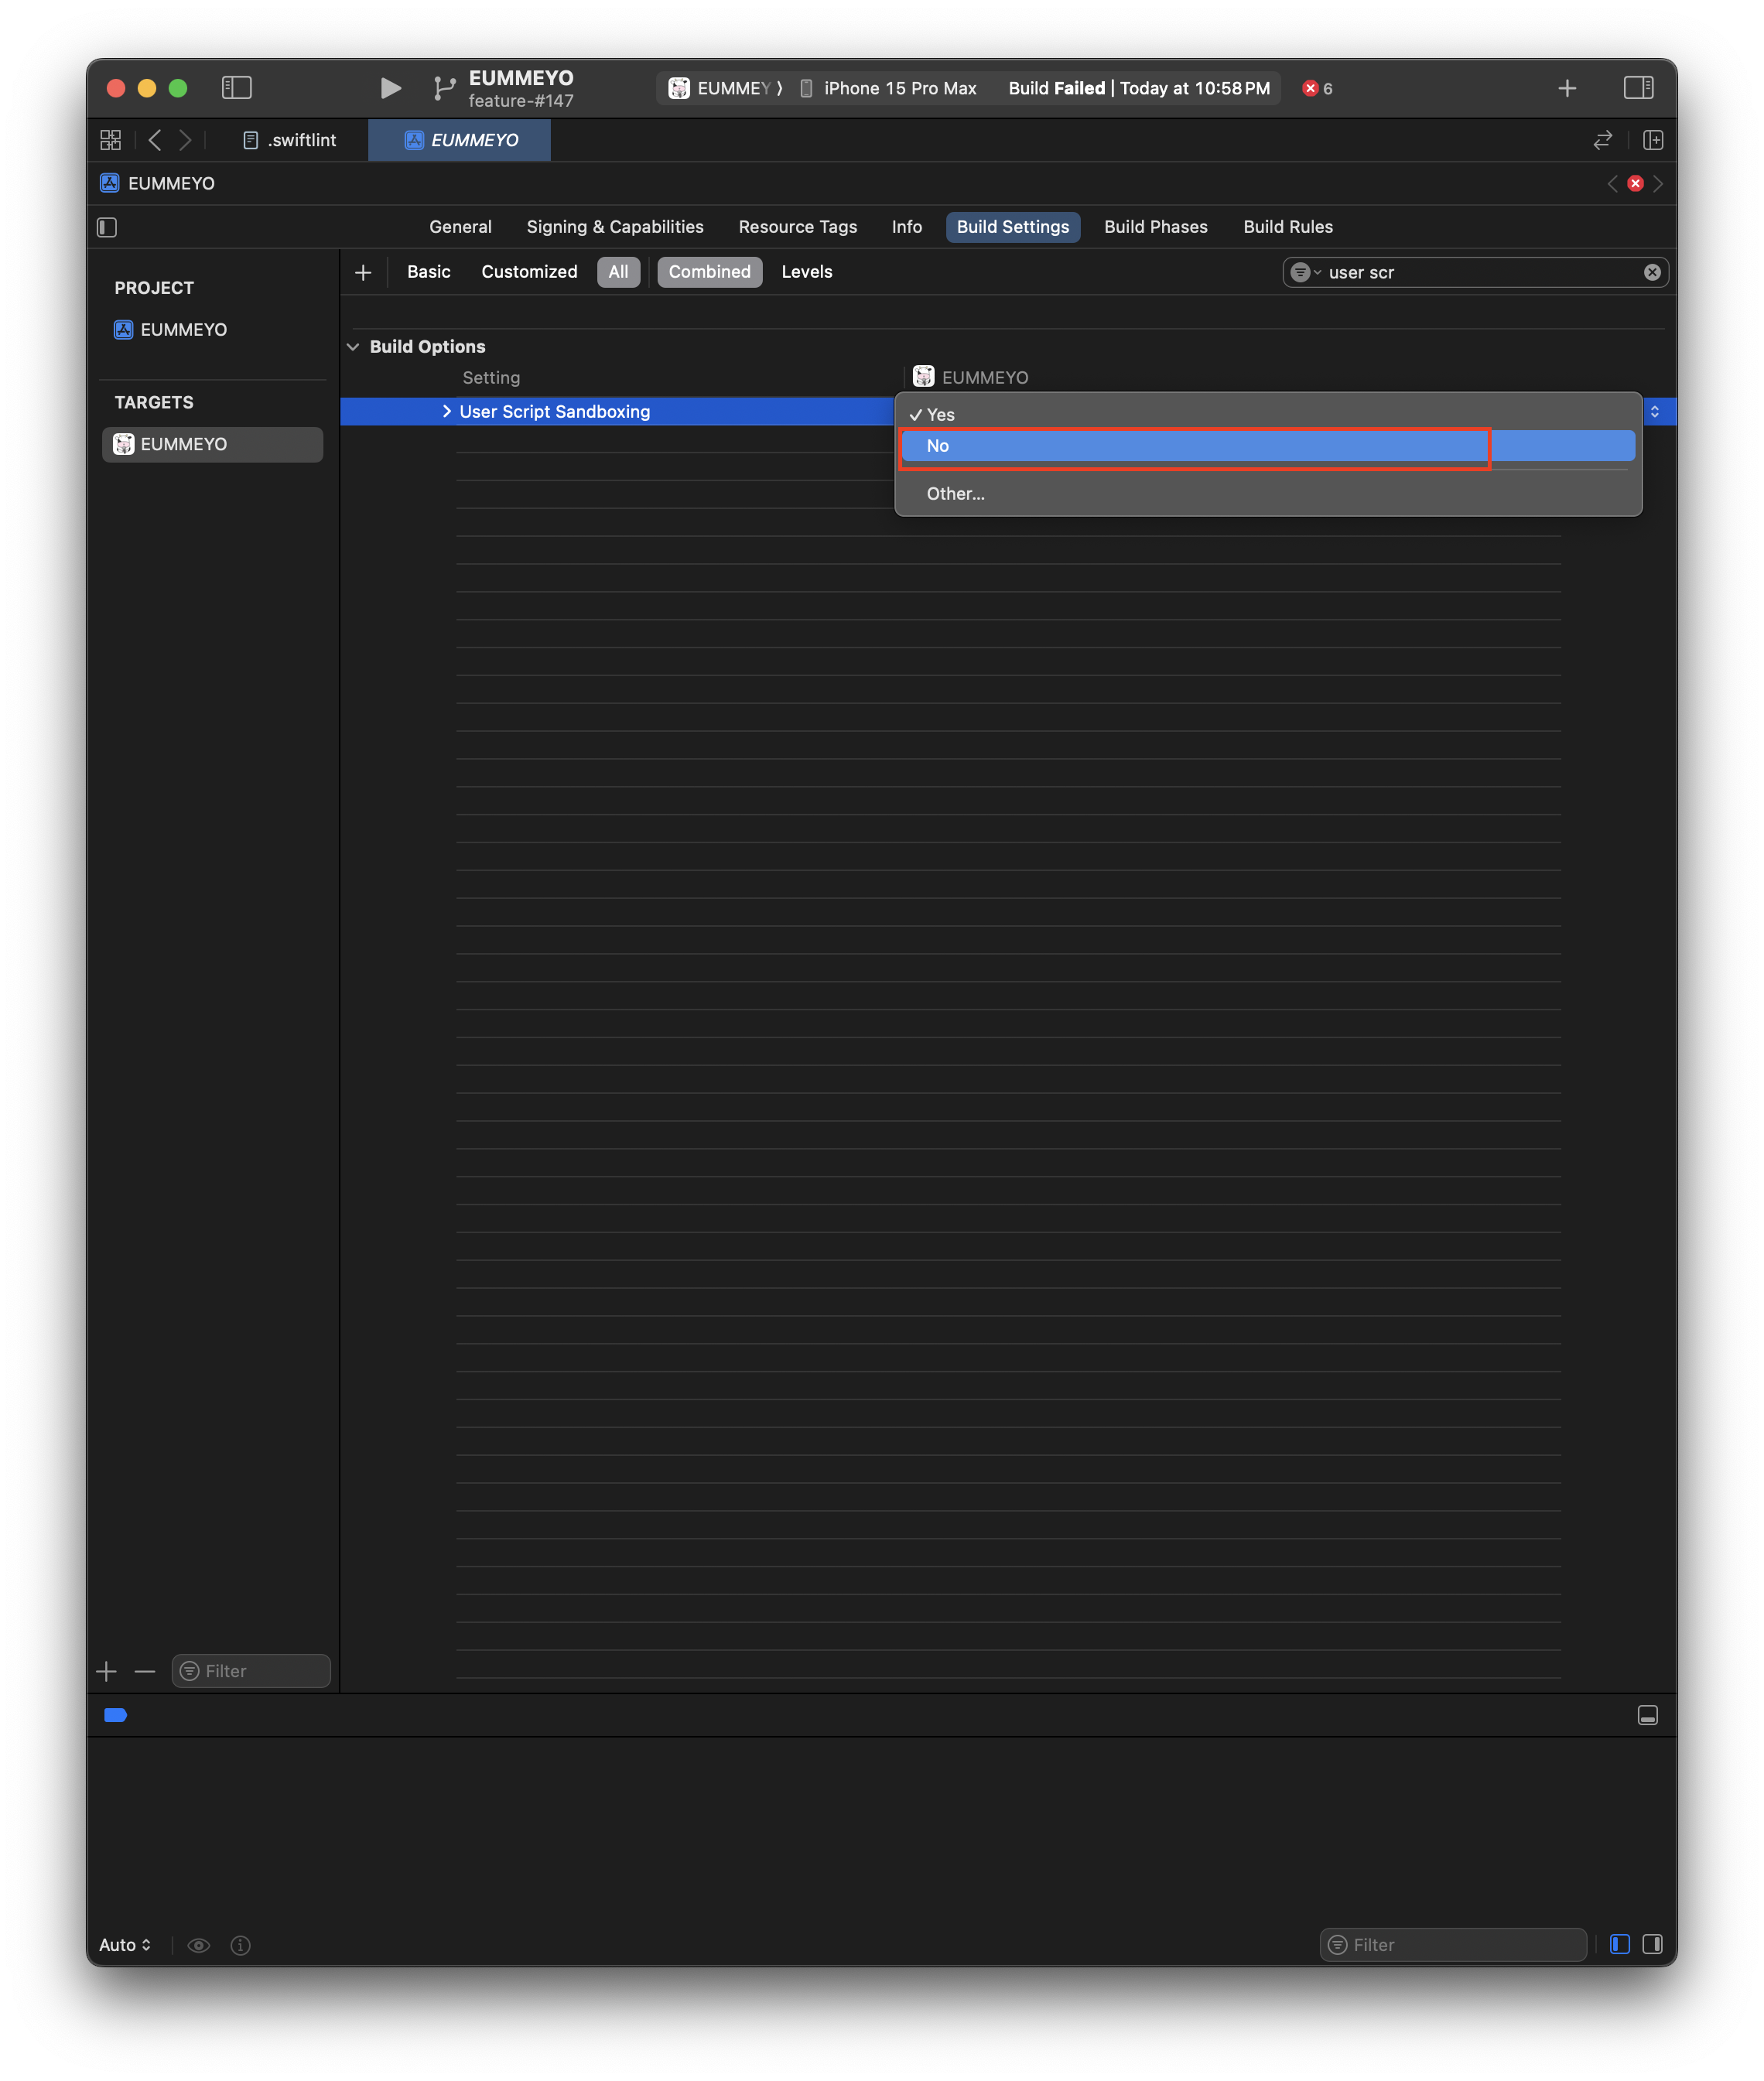The height and width of the screenshot is (2081, 1764).
Task: Click the plus button in the title toolbar
Action: click(1567, 89)
